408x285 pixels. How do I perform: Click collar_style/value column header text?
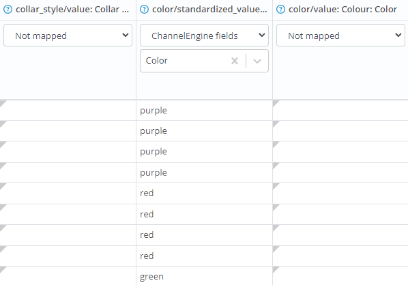point(72,10)
